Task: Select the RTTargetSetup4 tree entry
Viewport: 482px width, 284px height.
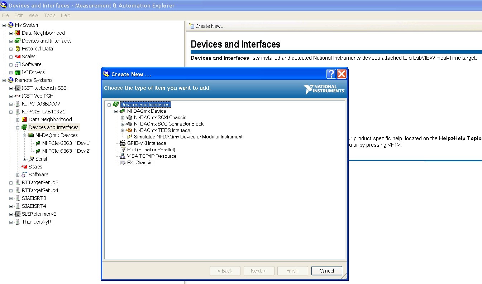Action: point(40,190)
